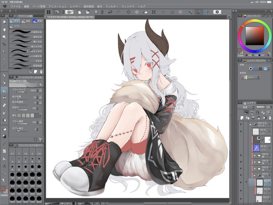Open the フィルター menu
Image resolution: width=273 pixels, height=205 pixels.
pos(112,6)
